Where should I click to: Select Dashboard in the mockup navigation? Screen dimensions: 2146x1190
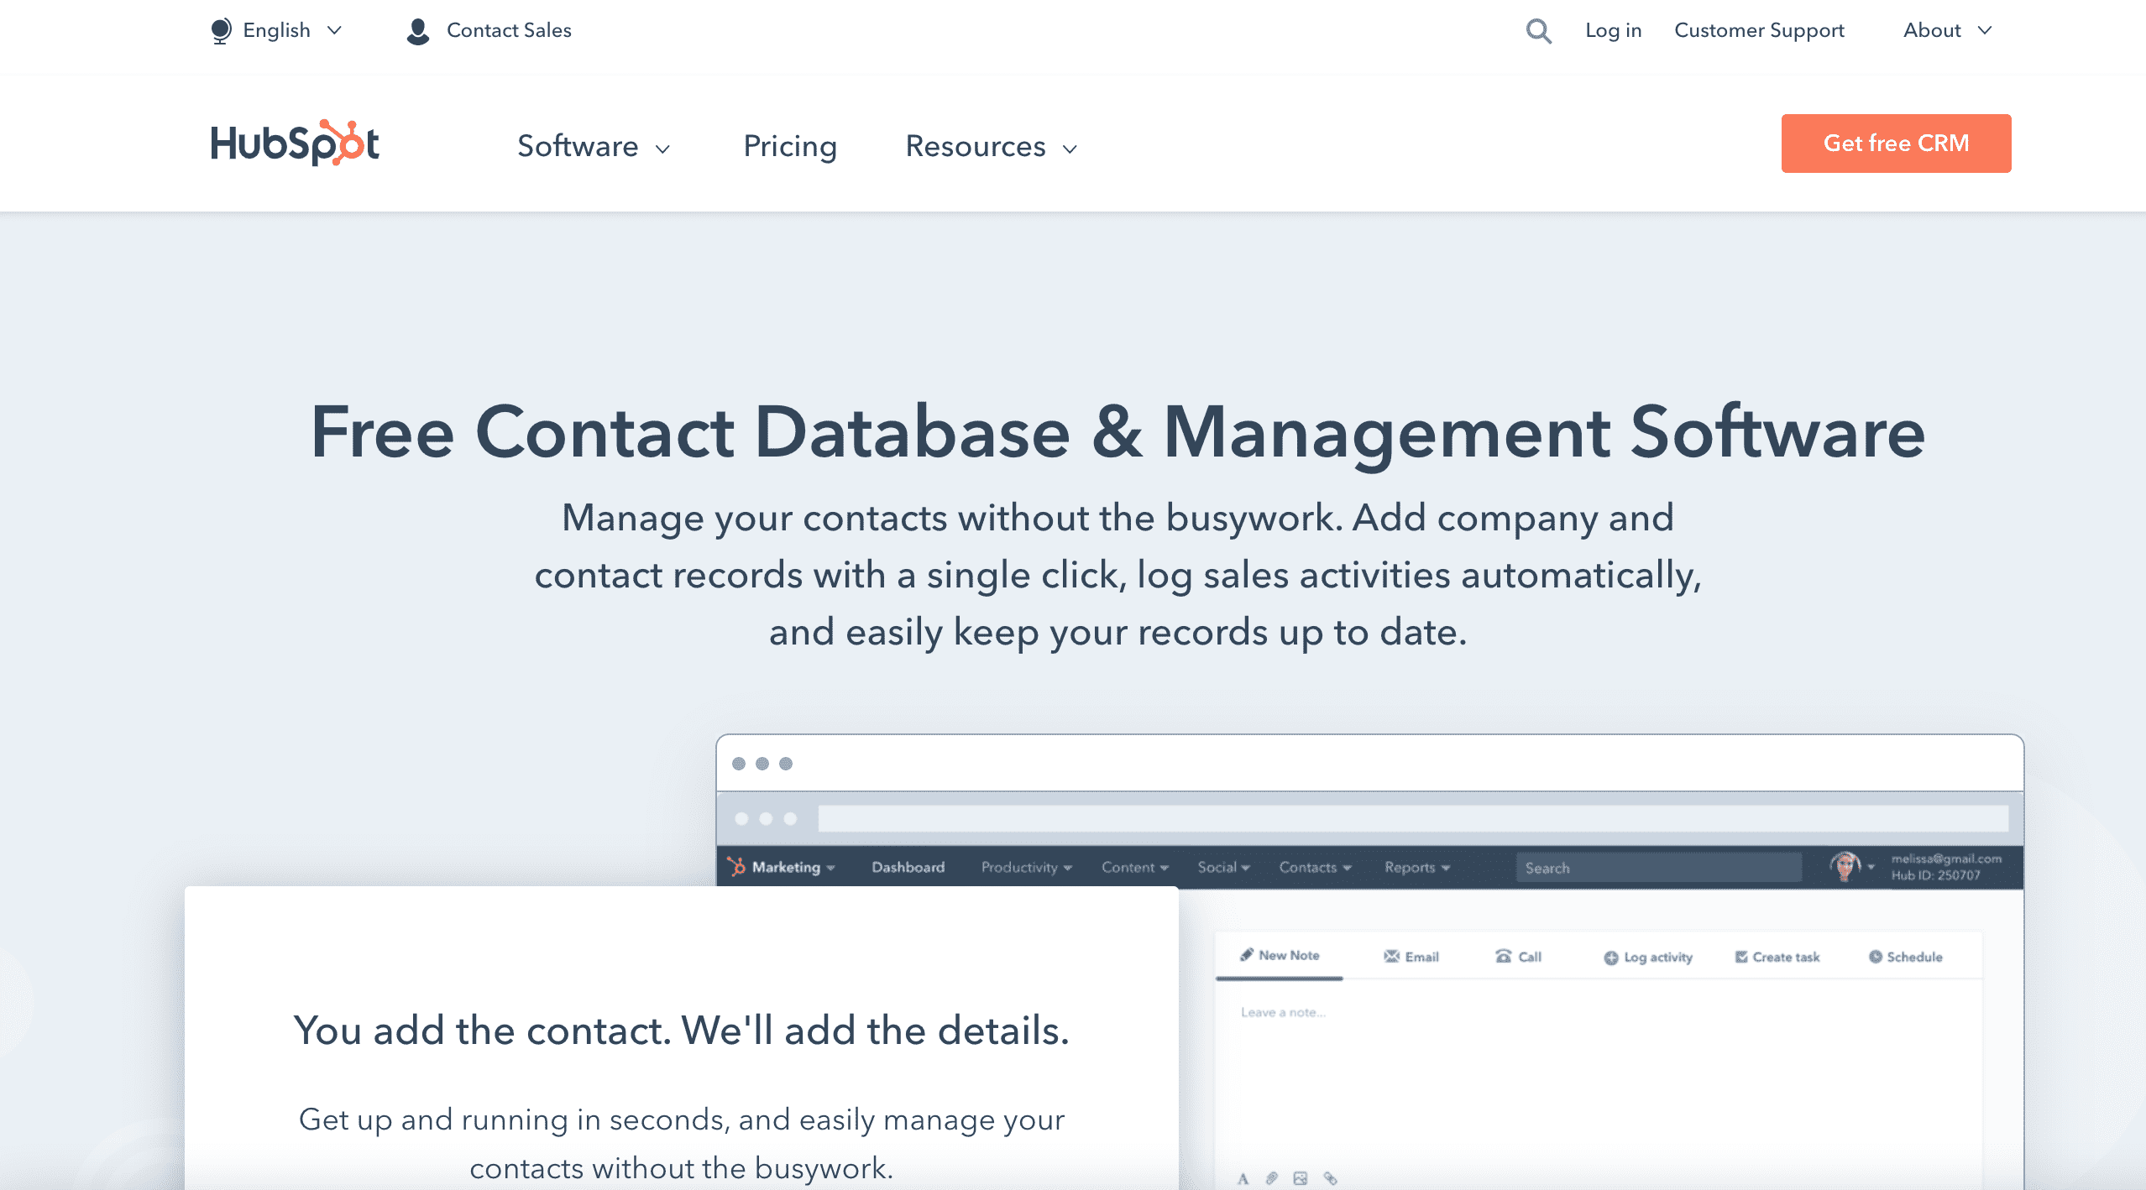[x=908, y=867]
